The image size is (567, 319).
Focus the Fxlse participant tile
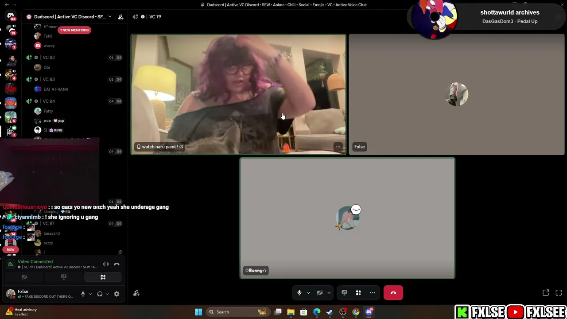click(x=457, y=94)
